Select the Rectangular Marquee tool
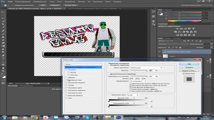 click(x=3, y=15)
